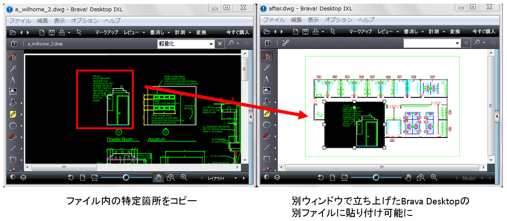Screen dimensions: 507x221
Task: Select cloud shape tool in a_wilhome_2.dwg sidebar
Action: coord(13,125)
